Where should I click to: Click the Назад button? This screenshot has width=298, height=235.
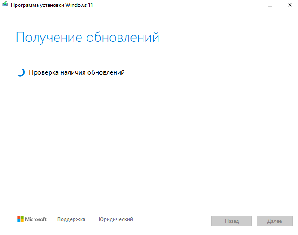(232, 221)
